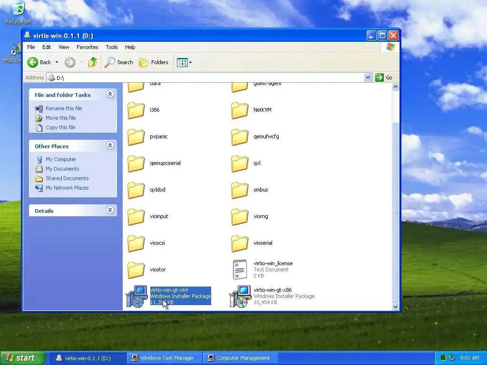Go up one folder level
The image size is (487, 365).
click(x=92, y=62)
